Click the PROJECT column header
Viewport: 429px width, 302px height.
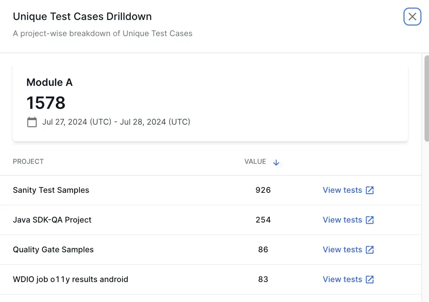(x=28, y=162)
